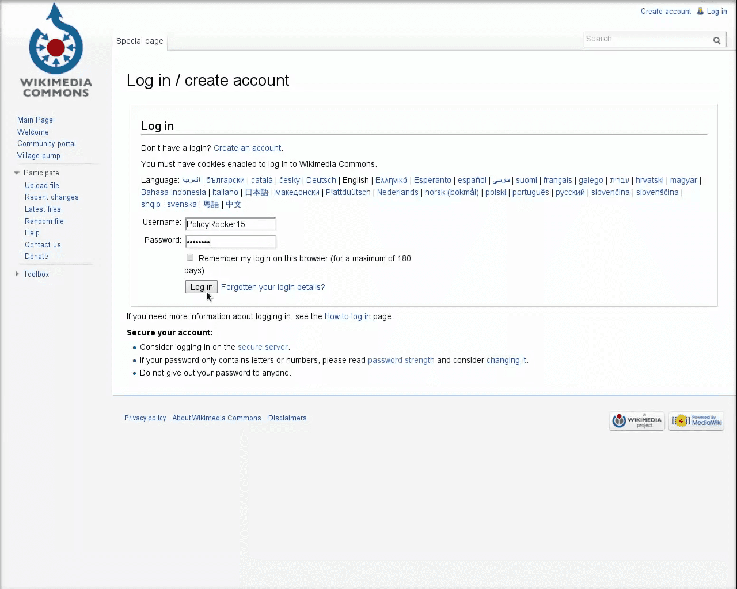
Task: Open Latest files link
Action: pyautogui.click(x=43, y=209)
